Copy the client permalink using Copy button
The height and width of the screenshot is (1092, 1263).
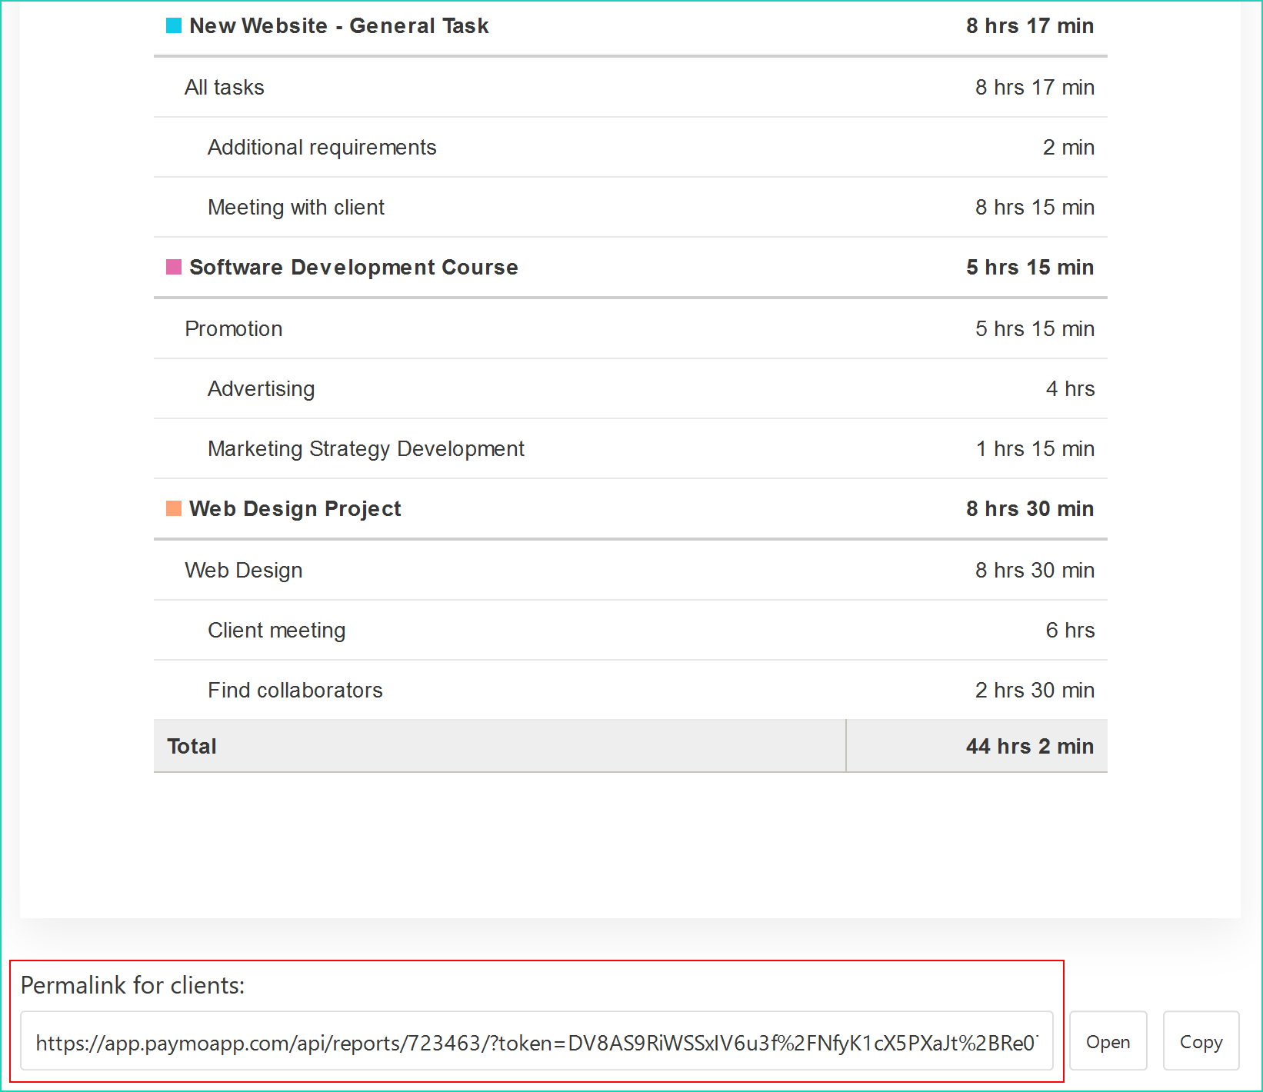1201,1041
